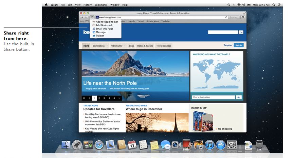Go forward with the Safari forward arrow
The image size is (295, 158).
coord(86,17)
